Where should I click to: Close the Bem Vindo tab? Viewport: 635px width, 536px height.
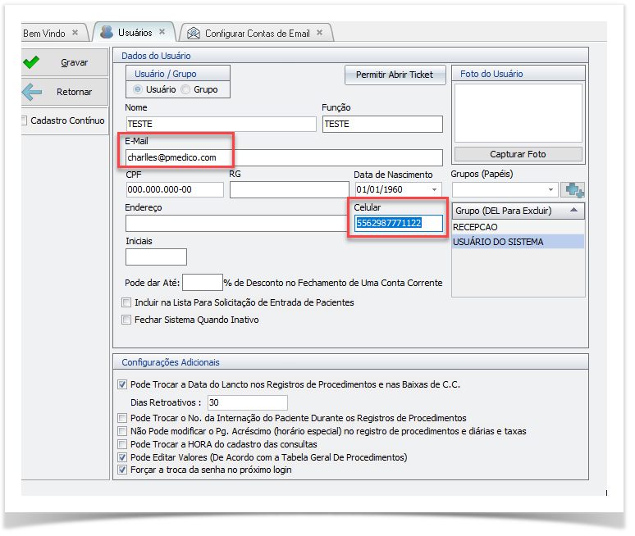(x=75, y=34)
